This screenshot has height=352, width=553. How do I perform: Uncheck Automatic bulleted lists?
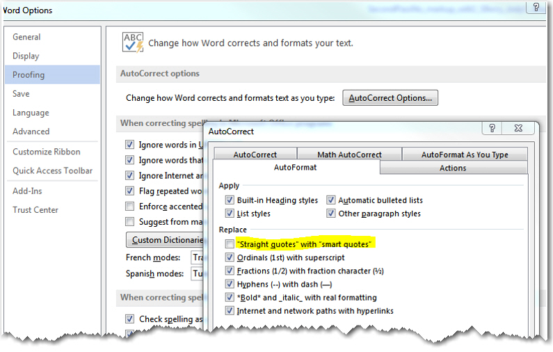pyautogui.click(x=331, y=200)
